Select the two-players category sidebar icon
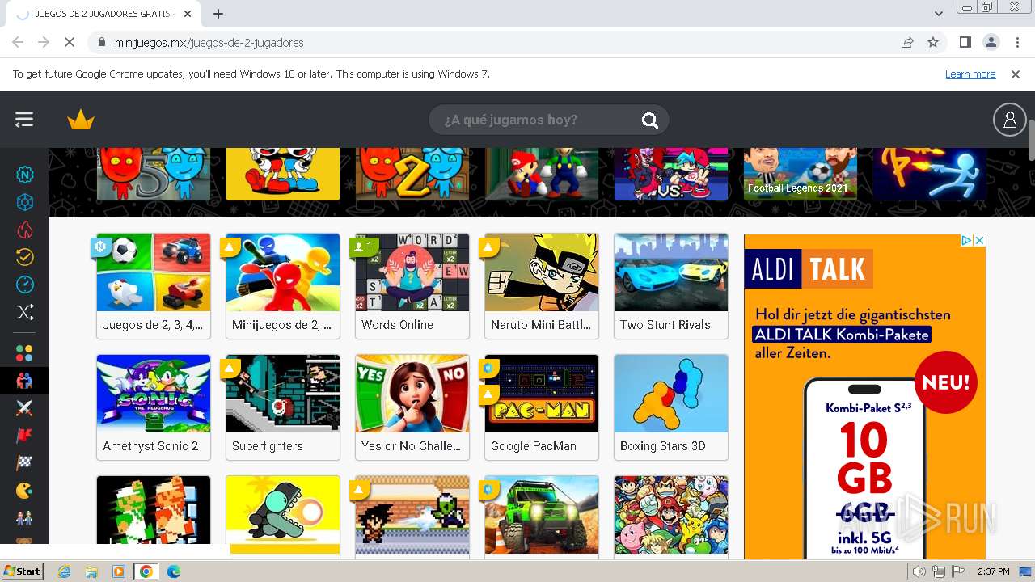 (x=25, y=381)
